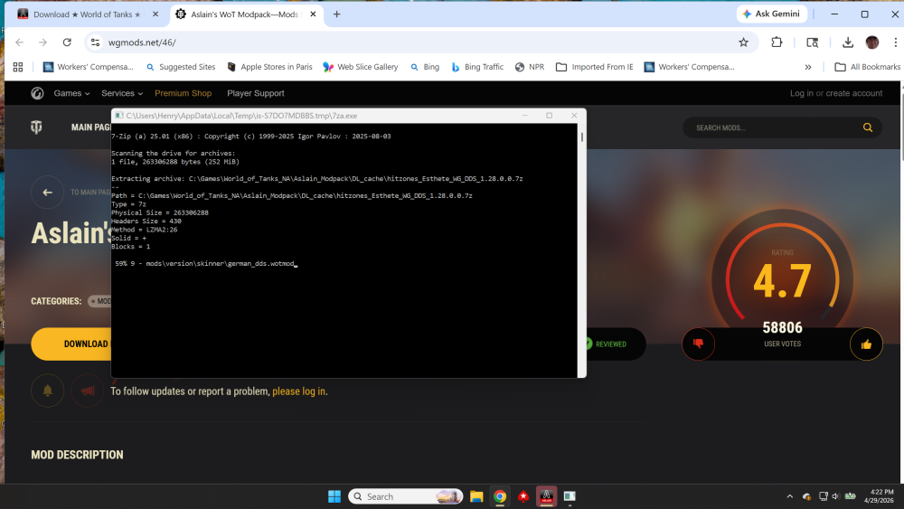The height and width of the screenshot is (509, 904).
Task: Click the search magnifier in Search Mods
Action: coord(868,127)
